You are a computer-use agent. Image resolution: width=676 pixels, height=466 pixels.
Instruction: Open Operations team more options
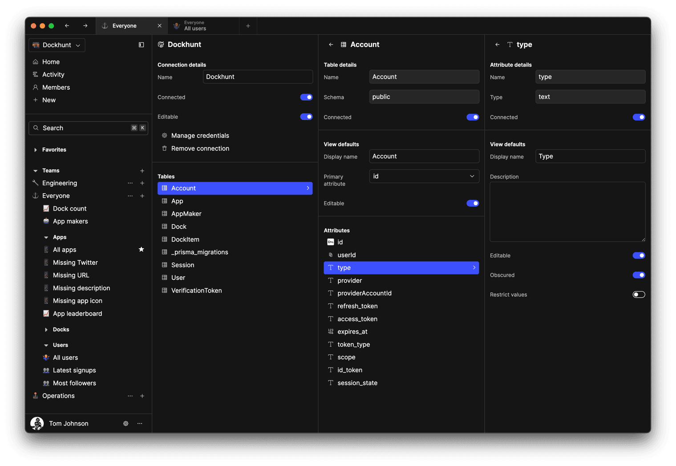click(x=130, y=396)
